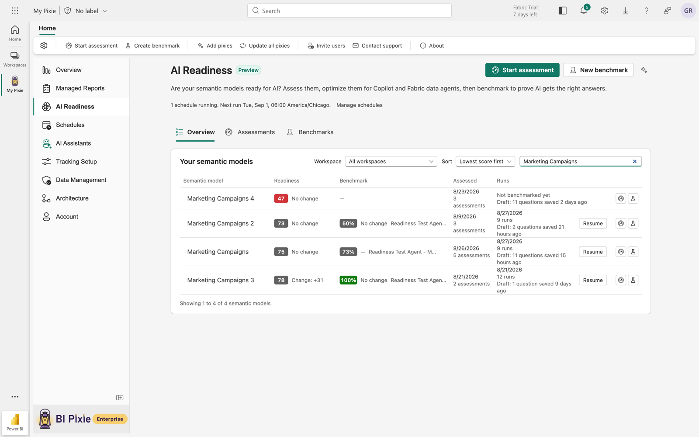Click the top Search field
This screenshot has width=699, height=437.
349,10
